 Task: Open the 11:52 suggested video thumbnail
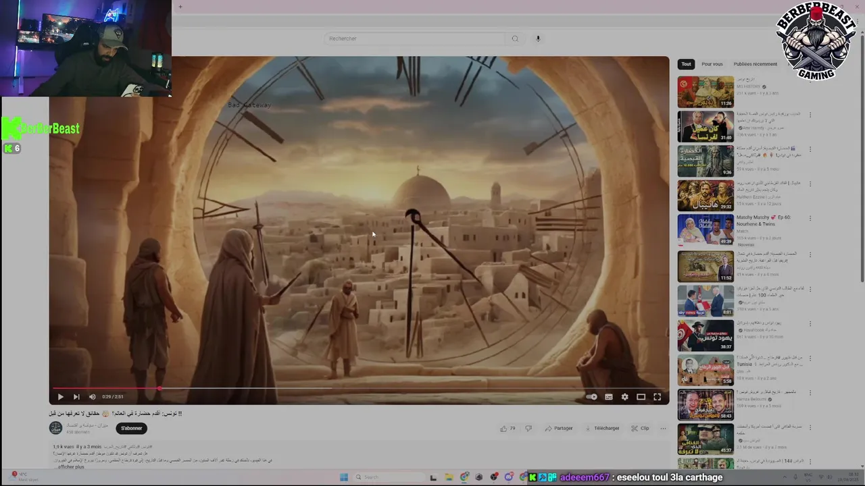coord(706,266)
